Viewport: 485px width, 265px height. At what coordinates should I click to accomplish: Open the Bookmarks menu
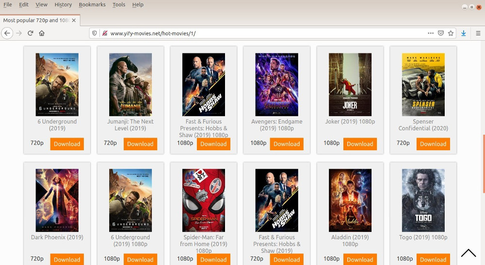coord(92,4)
